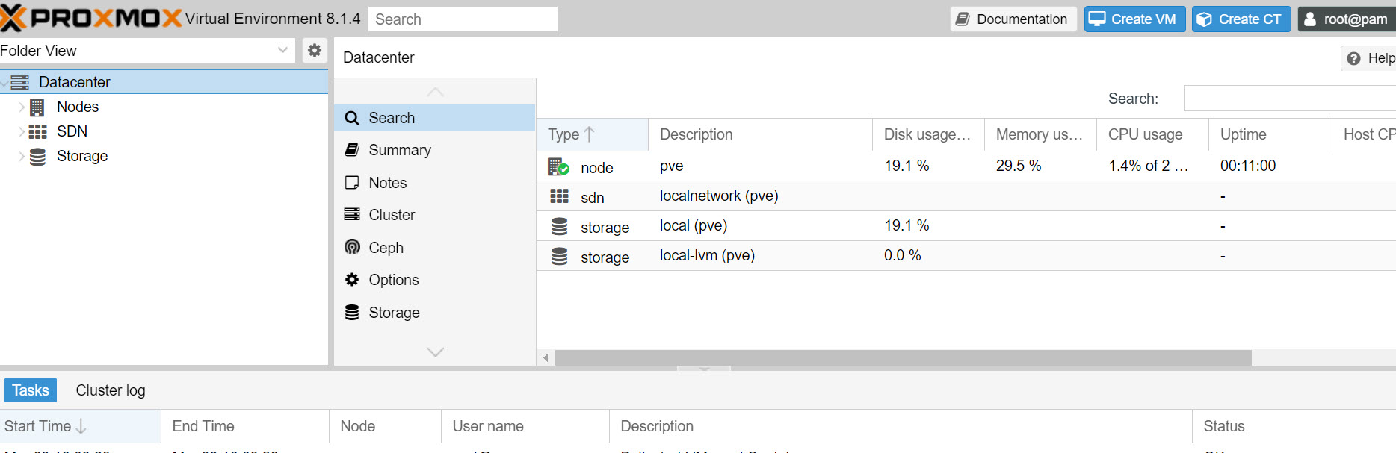The height and width of the screenshot is (453, 1396).
Task: Click the sdn grid icon in table
Action: tap(559, 196)
